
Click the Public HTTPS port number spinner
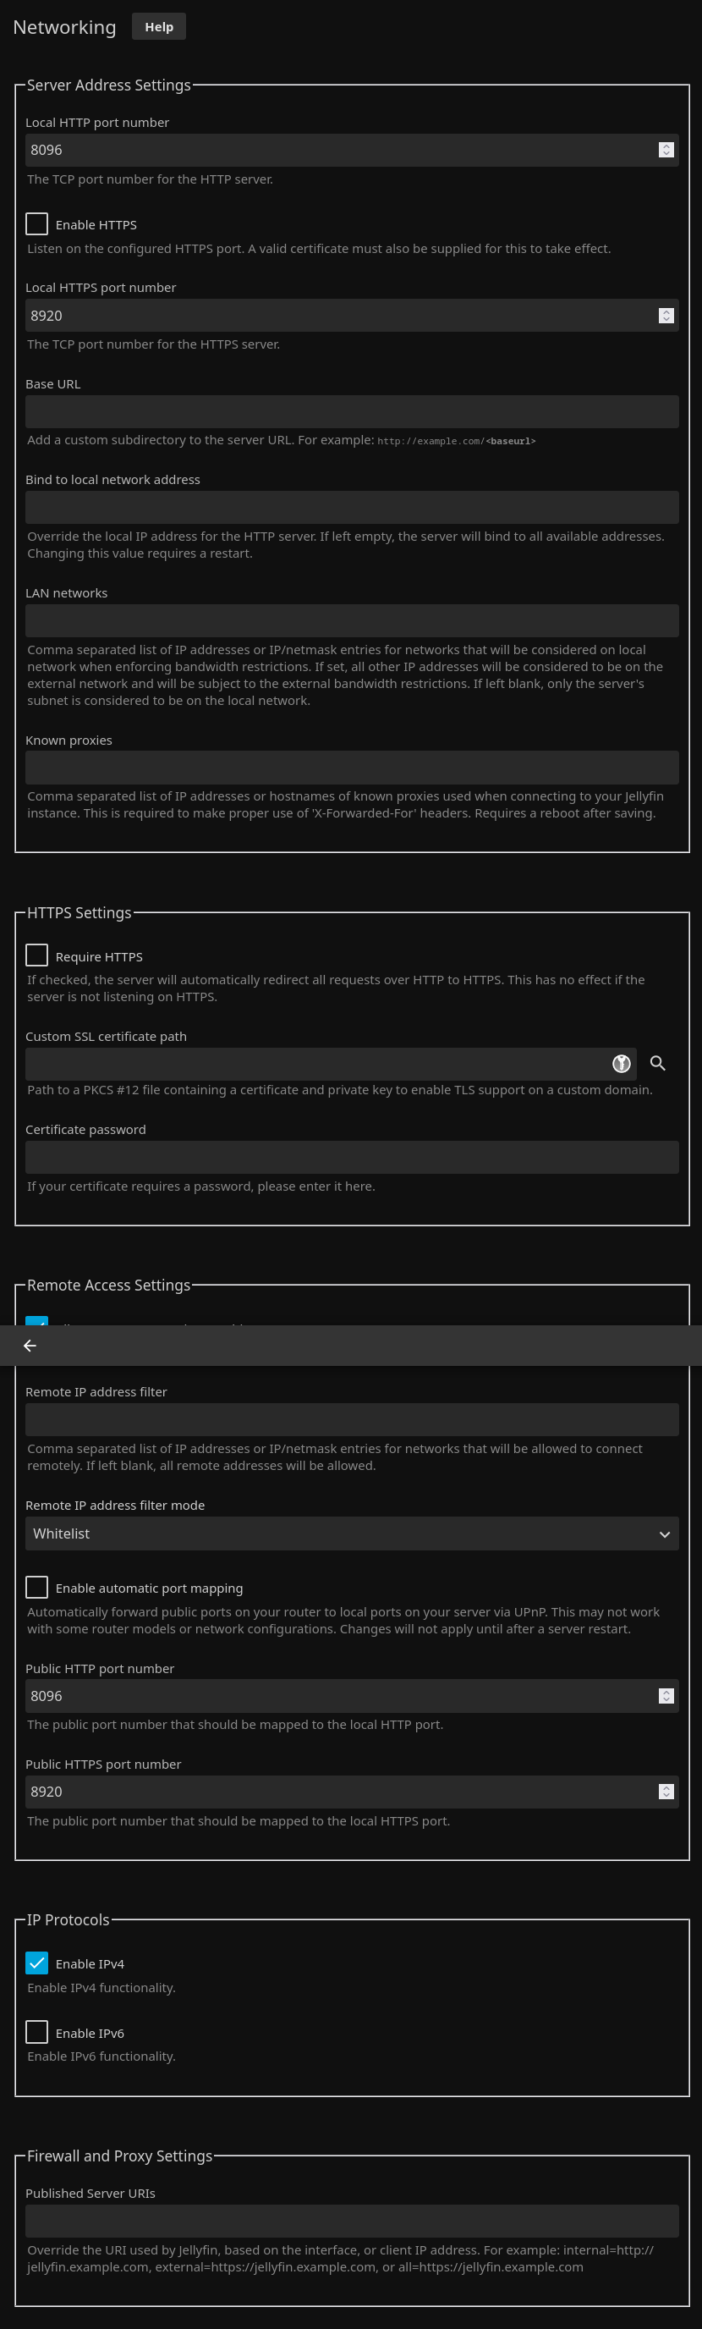(666, 1792)
